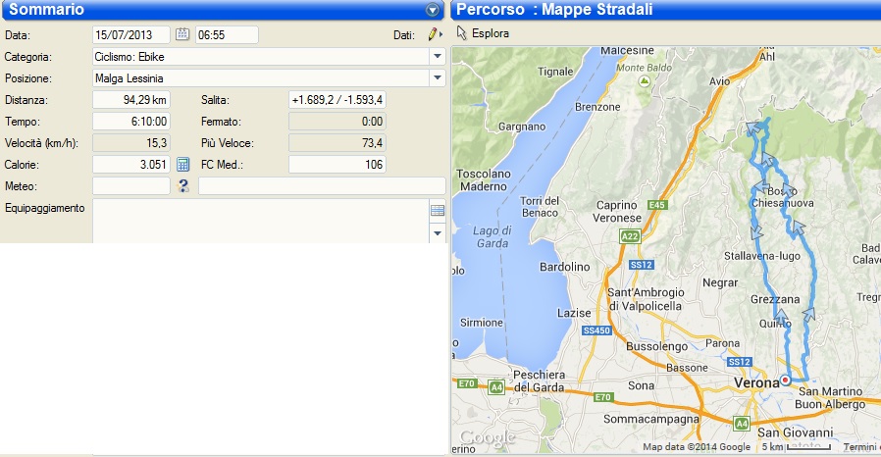Click the Monte Baldo park marker

pyautogui.click(x=644, y=81)
